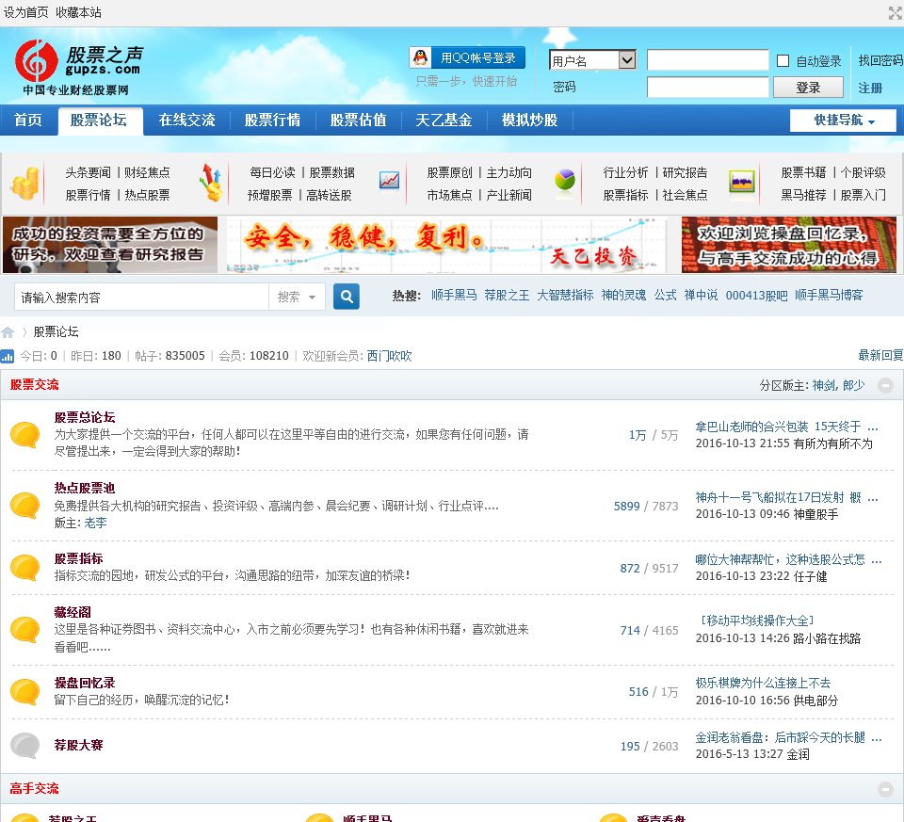The image size is (904, 822).
Task: Open 头条要闻 category link
Action: [x=88, y=172]
